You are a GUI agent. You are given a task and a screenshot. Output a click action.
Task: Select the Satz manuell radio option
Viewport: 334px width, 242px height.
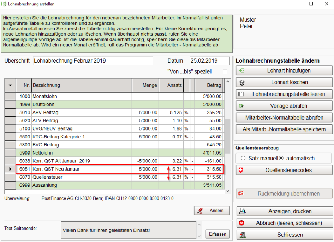click(243, 158)
